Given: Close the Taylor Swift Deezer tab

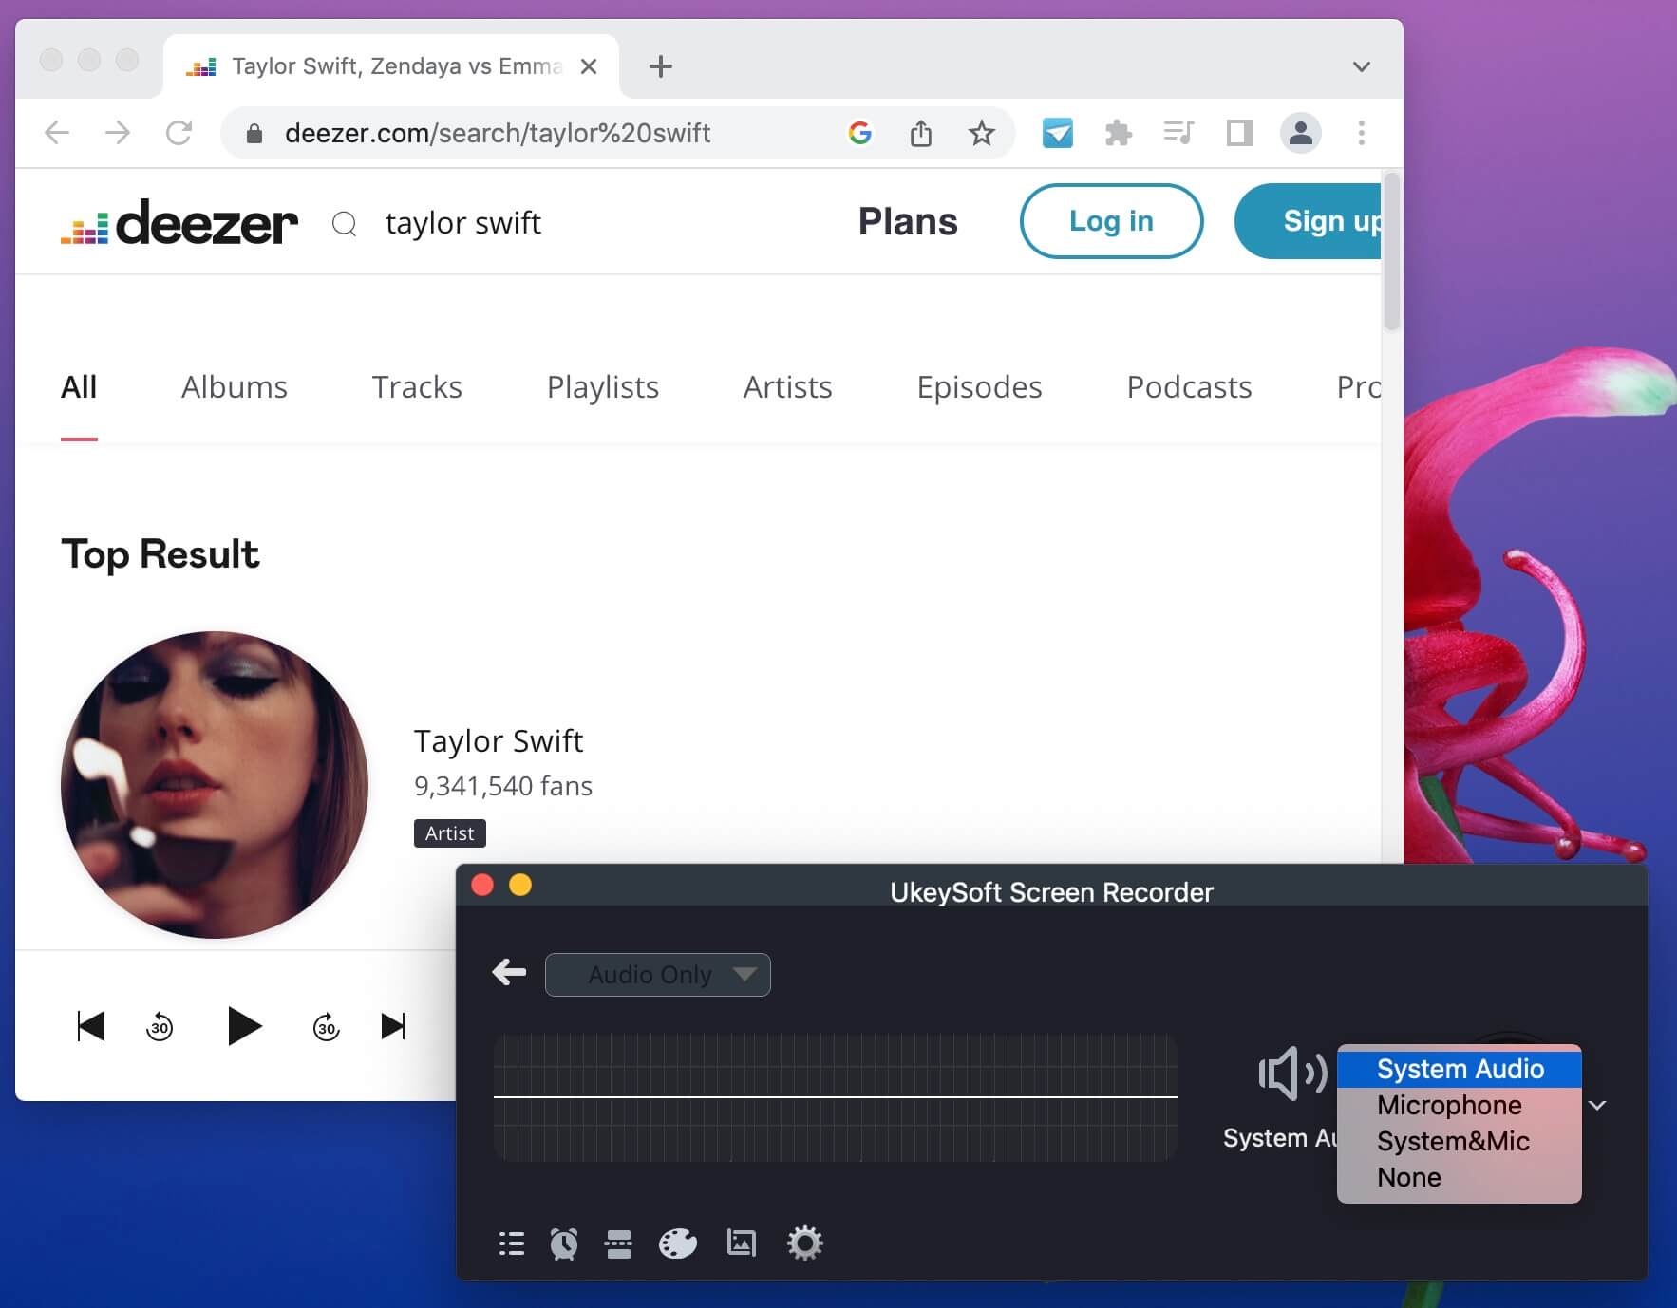Looking at the screenshot, I should [x=589, y=66].
